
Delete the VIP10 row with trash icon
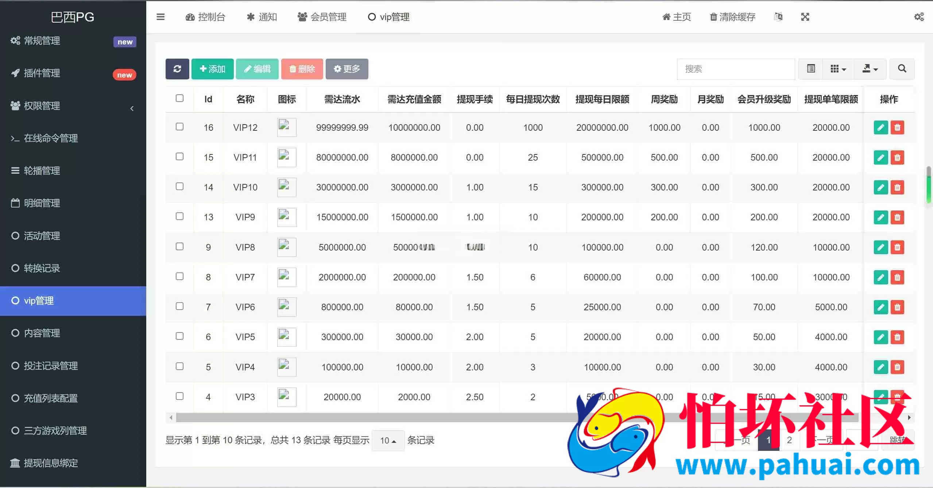[x=898, y=187]
